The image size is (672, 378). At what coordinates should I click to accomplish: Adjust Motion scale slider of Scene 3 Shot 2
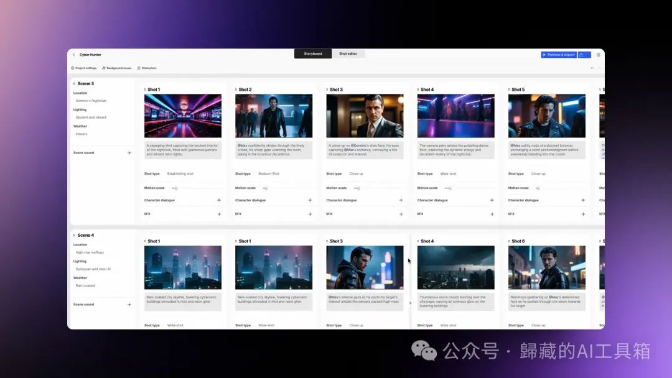(x=266, y=188)
